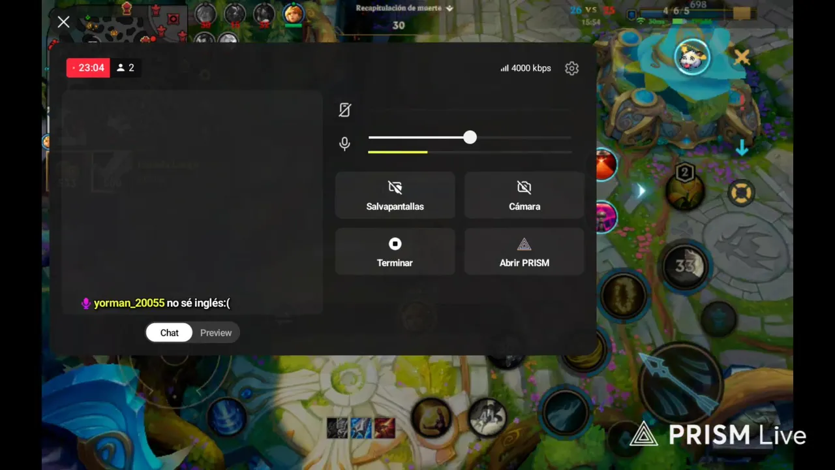
Task: Mute the microphone icon
Action: coord(344,144)
